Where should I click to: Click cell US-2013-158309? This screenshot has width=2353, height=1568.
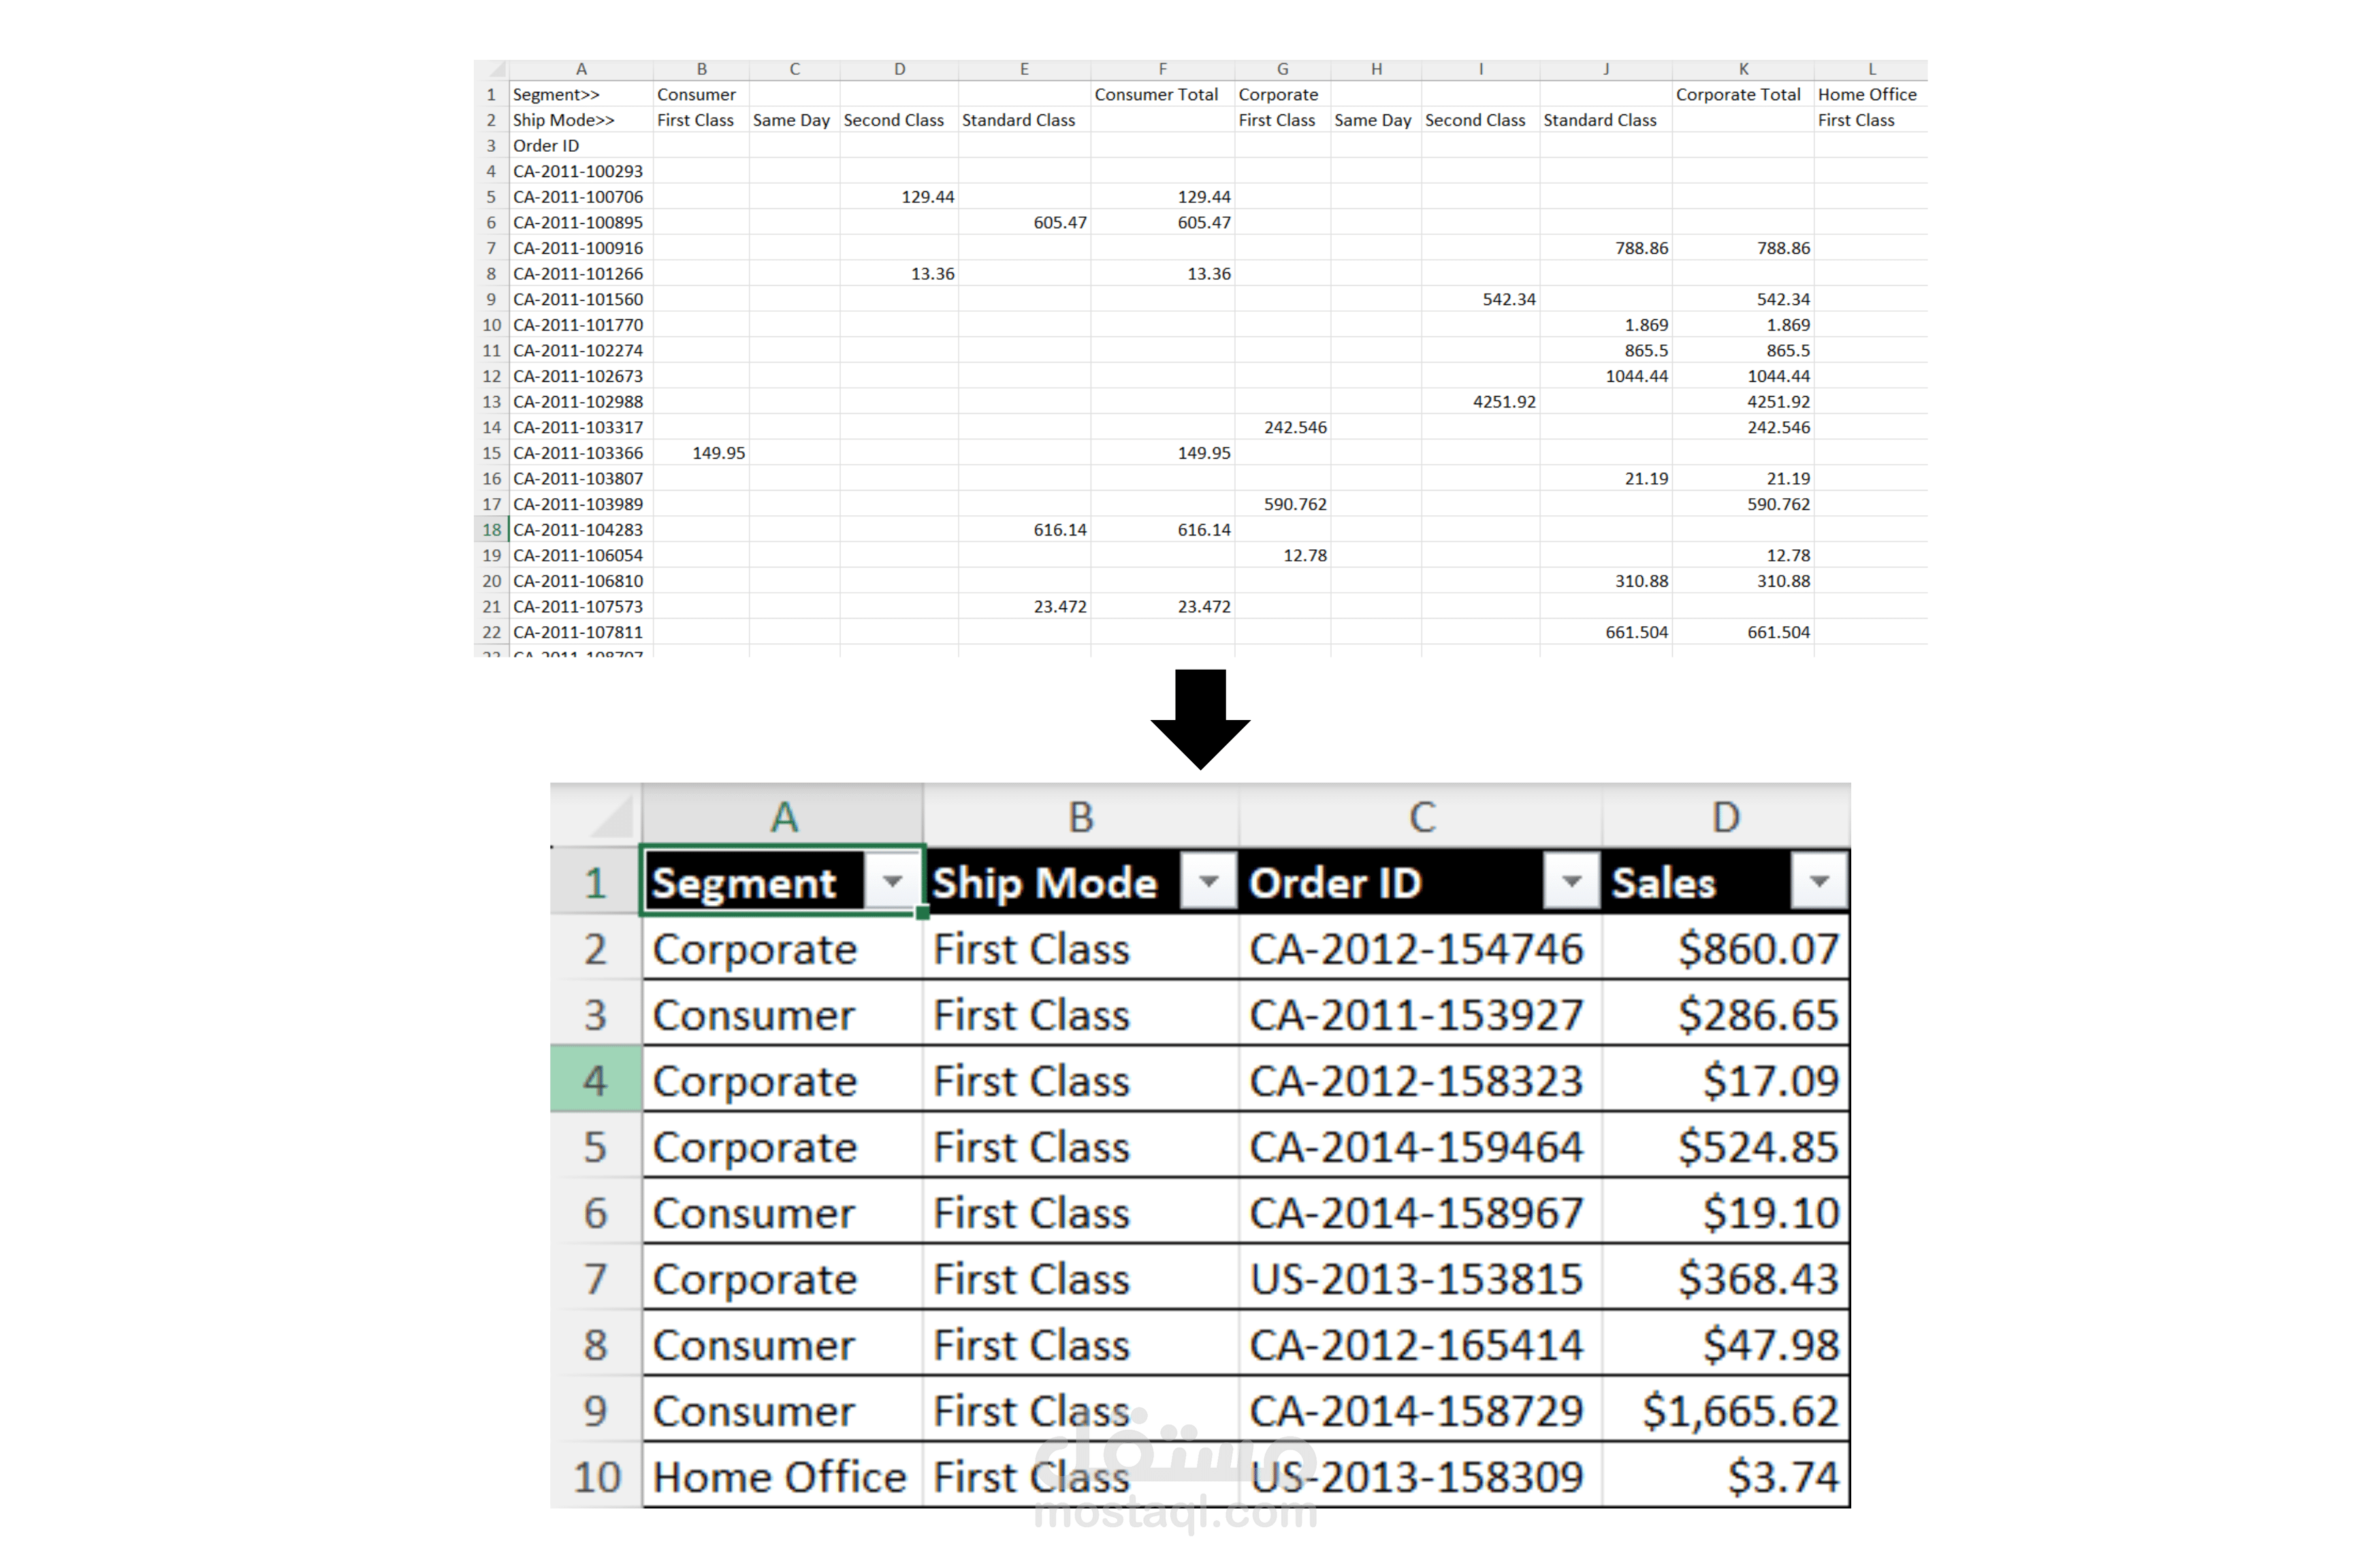(x=1421, y=1476)
